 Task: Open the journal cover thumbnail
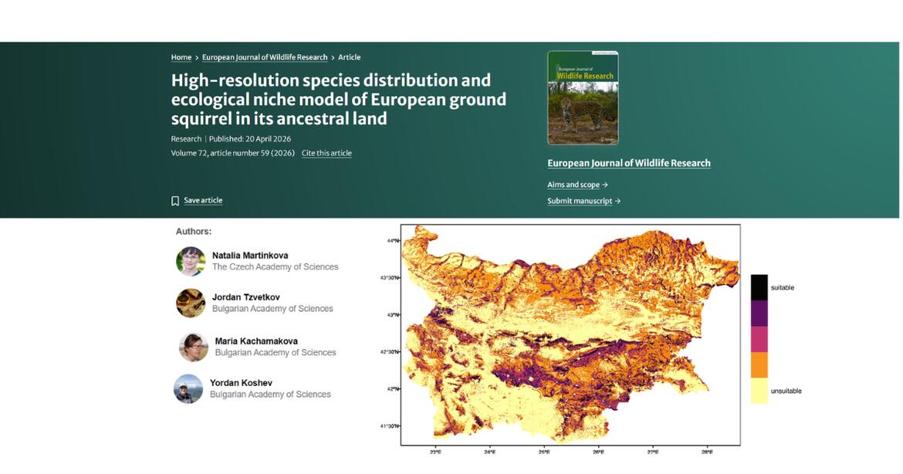click(583, 97)
